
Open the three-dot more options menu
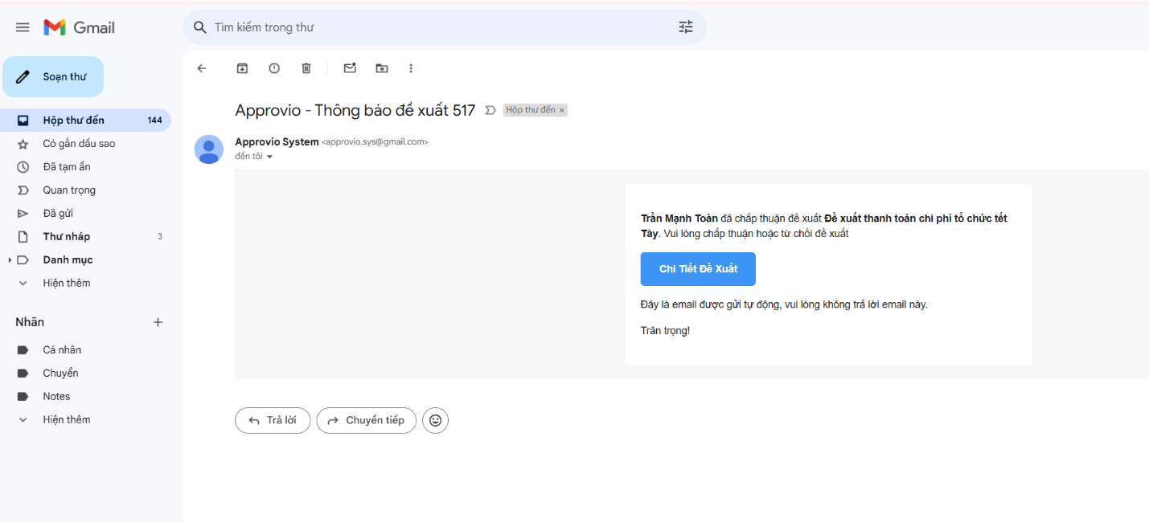[411, 68]
